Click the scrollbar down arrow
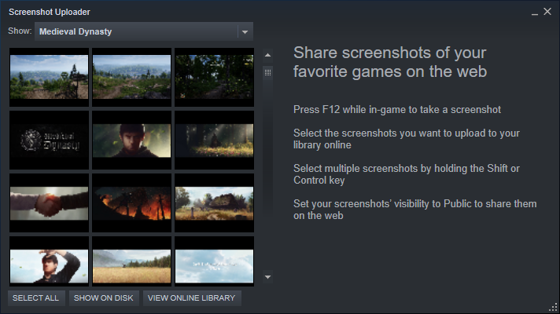 pyautogui.click(x=268, y=277)
